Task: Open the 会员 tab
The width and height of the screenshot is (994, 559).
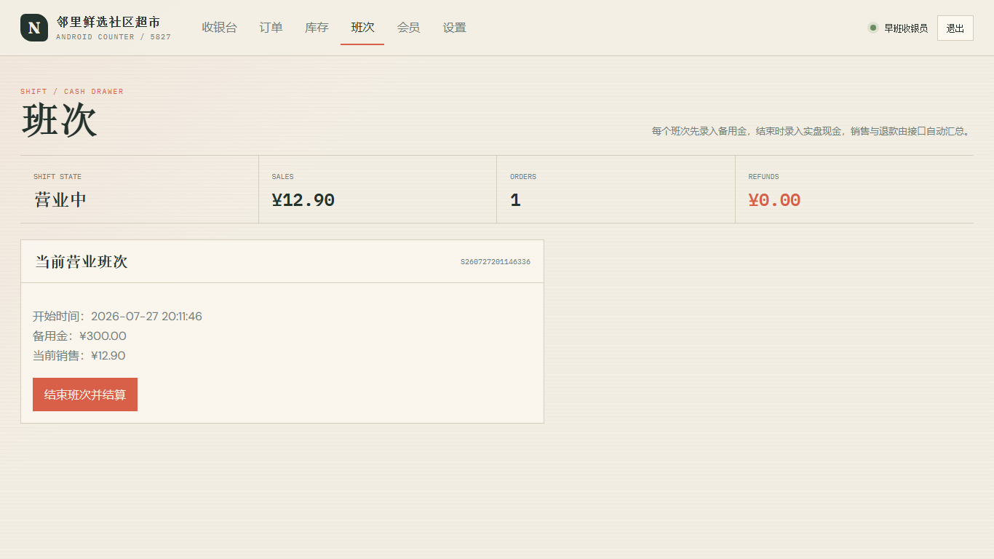Action: [408, 28]
